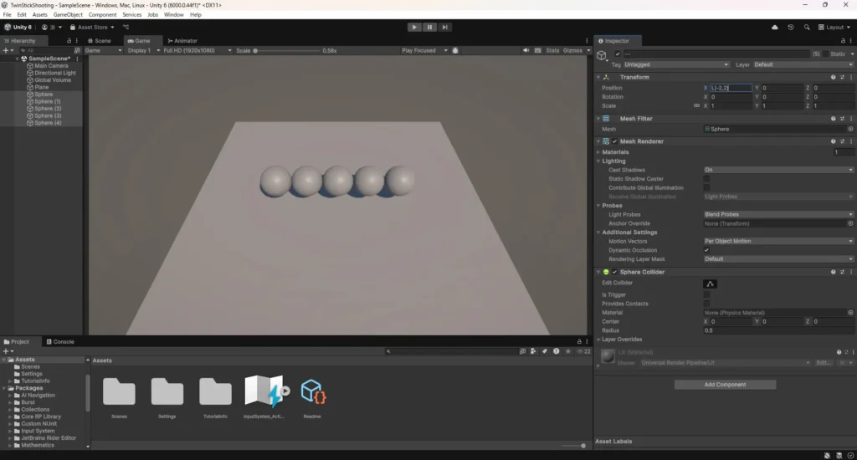Image resolution: width=857 pixels, height=460 pixels.
Task: Open the Mesh object picker icon
Action: (850, 129)
